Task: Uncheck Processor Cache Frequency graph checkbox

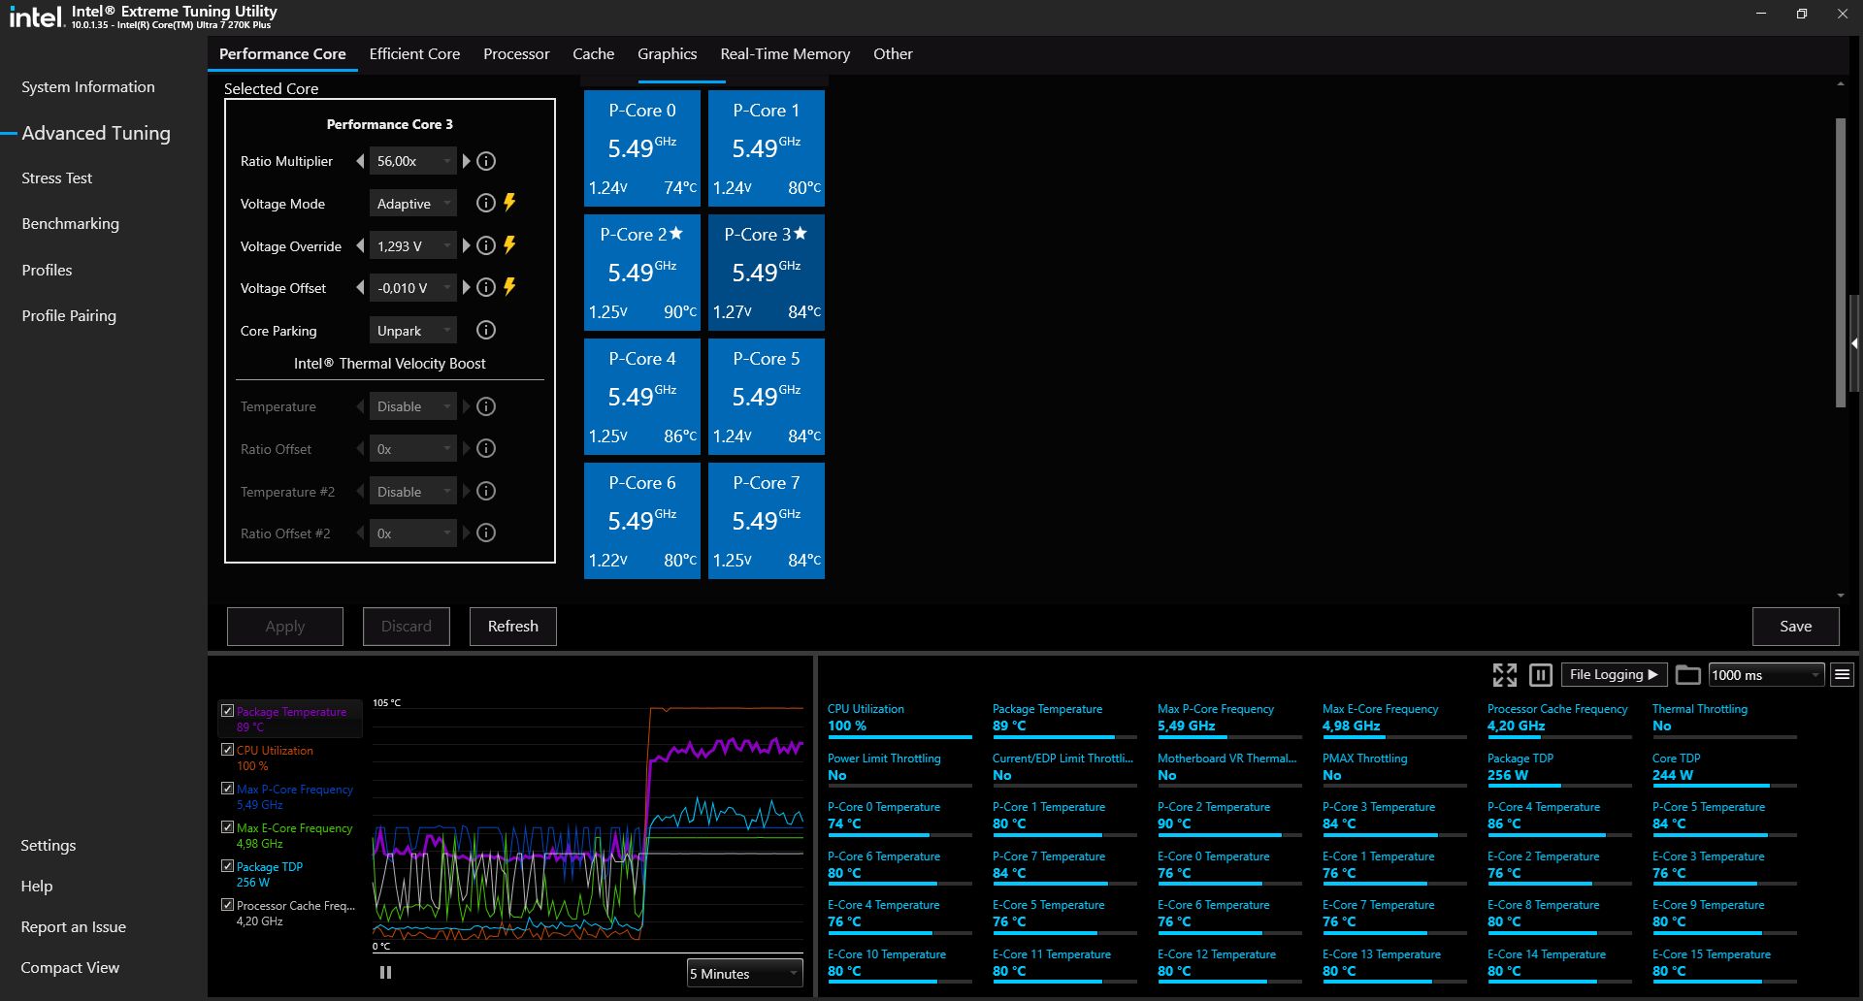Action: 227,905
